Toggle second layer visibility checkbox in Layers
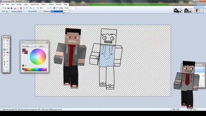206x116 pixels. pos(203,76)
